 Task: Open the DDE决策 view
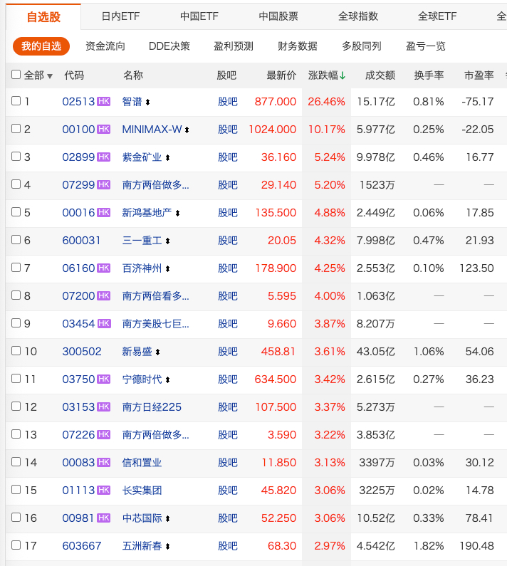[x=169, y=46]
